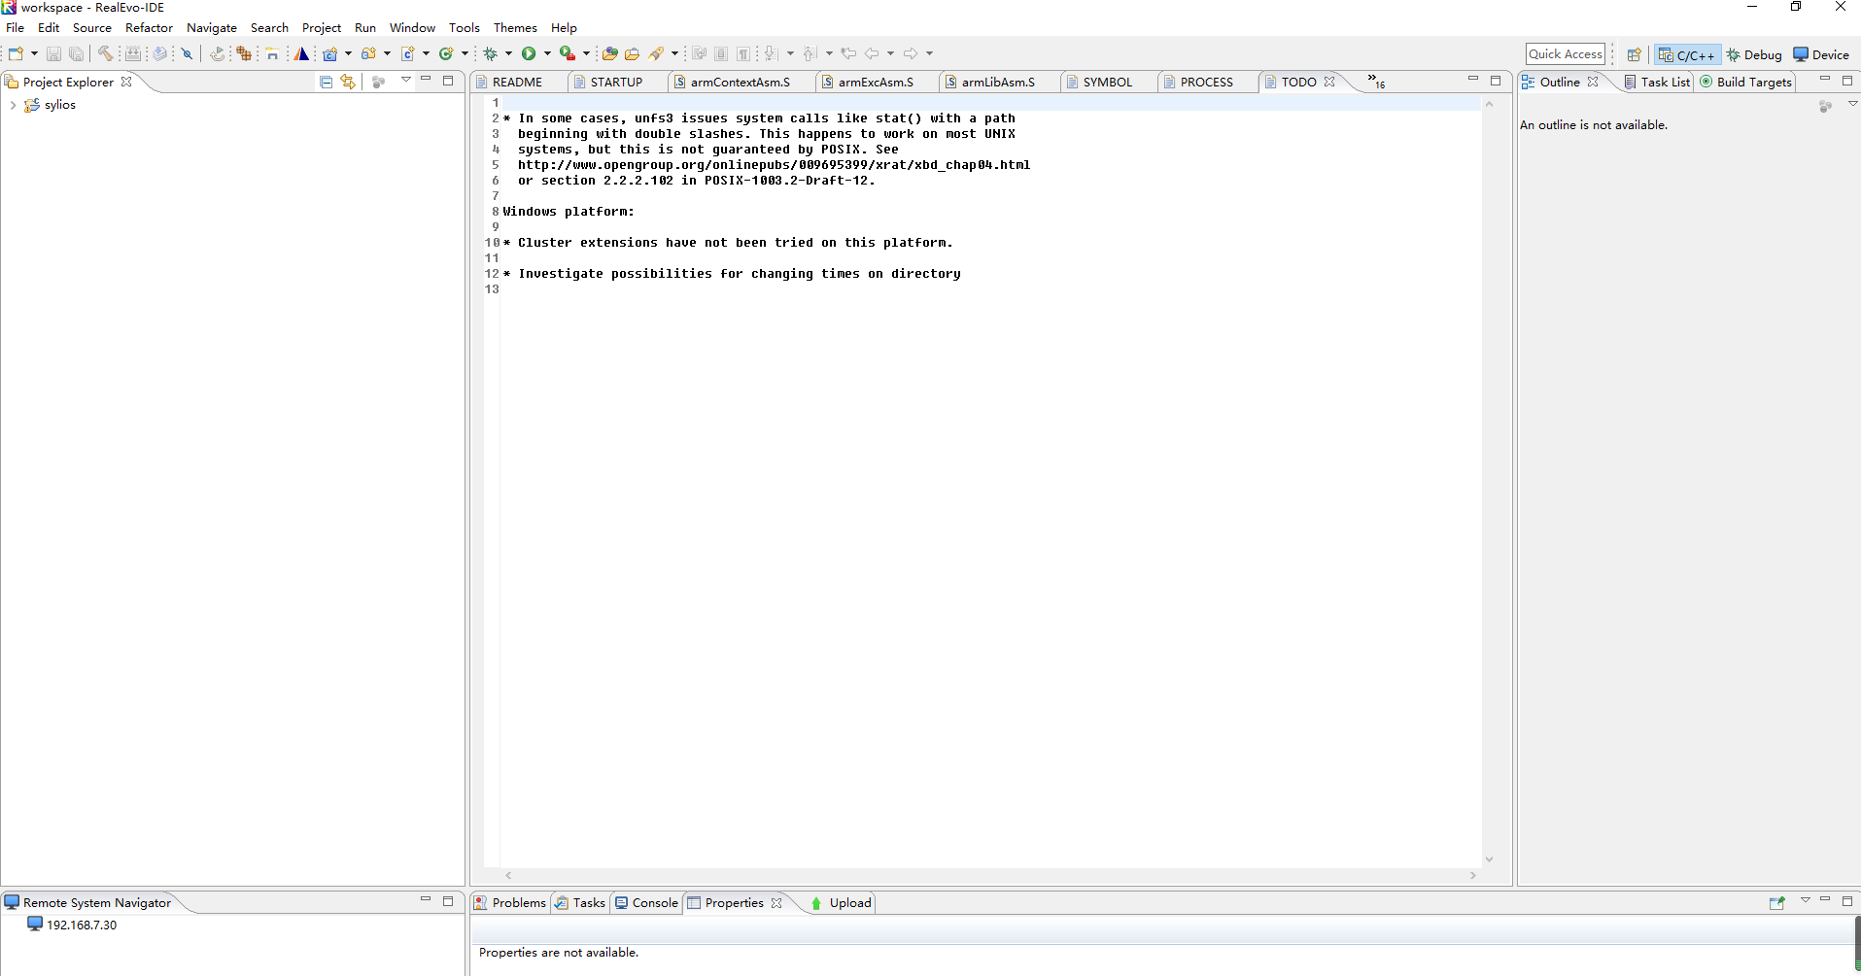Click the Open Element folder icon

click(610, 53)
